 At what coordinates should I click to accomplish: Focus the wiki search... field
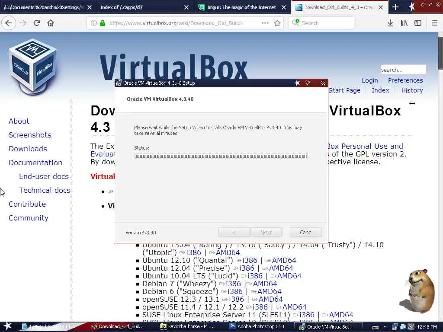[403, 70]
